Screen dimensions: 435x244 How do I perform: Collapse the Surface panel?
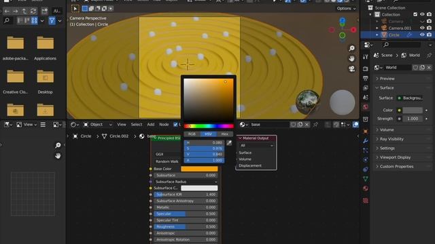coord(402,87)
